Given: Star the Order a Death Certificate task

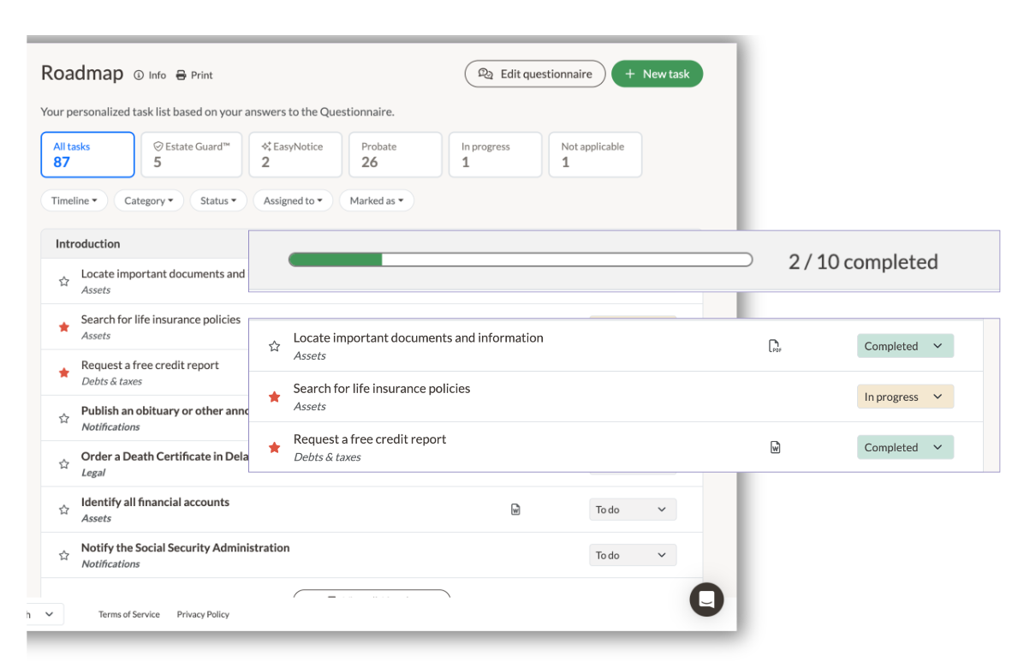Looking at the screenshot, I should tap(63, 464).
